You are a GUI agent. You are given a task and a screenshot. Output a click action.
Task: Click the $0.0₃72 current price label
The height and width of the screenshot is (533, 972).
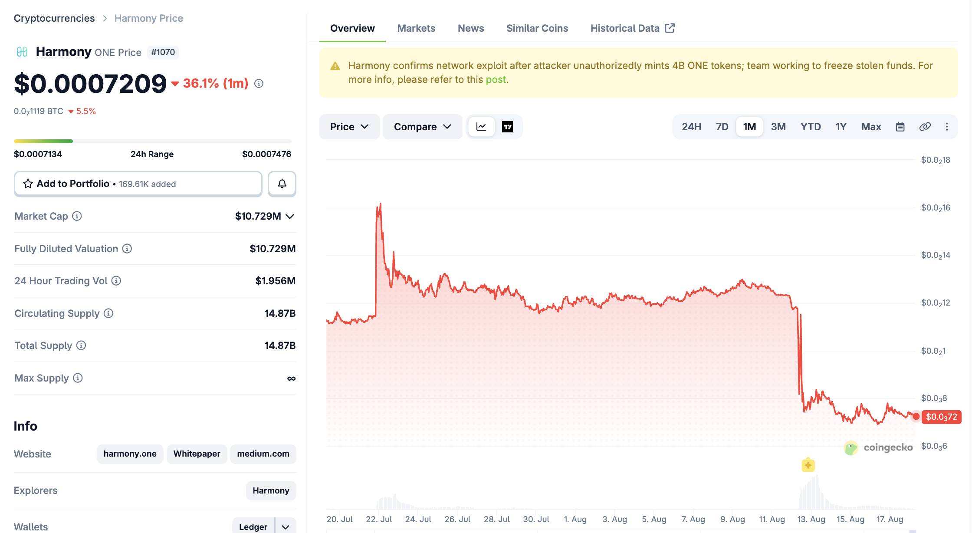[942, 417]
